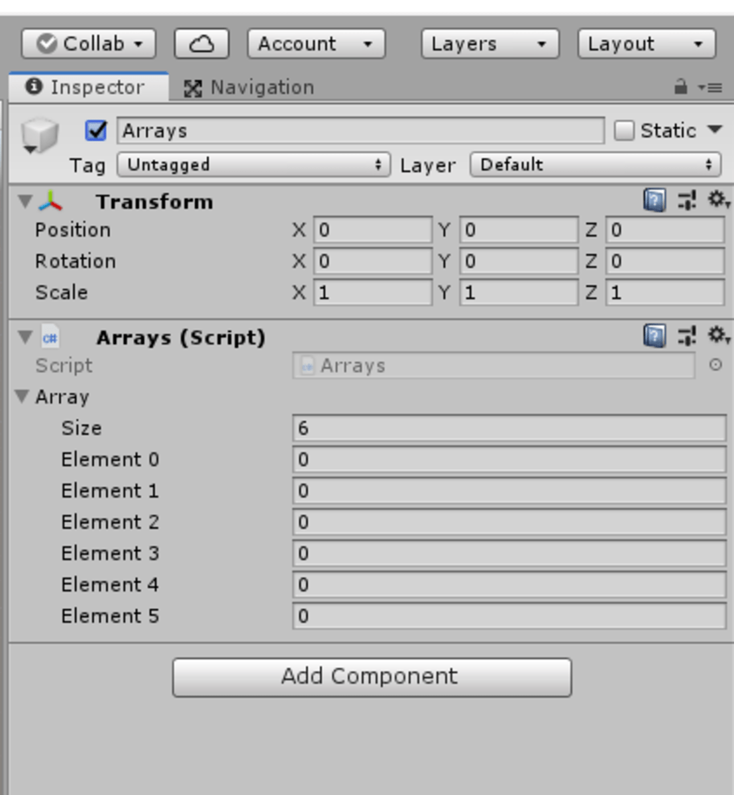The height and width of the screenshot is (795, 734).
Task: Click the array Size input field
Action: (x=509, y=428)
